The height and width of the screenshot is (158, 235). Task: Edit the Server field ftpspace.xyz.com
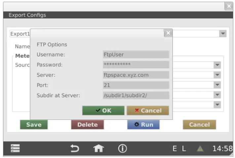136,75
